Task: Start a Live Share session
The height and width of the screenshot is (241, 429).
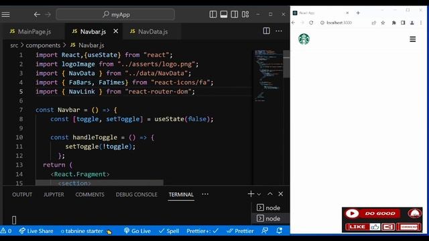Action: (36, 231)
